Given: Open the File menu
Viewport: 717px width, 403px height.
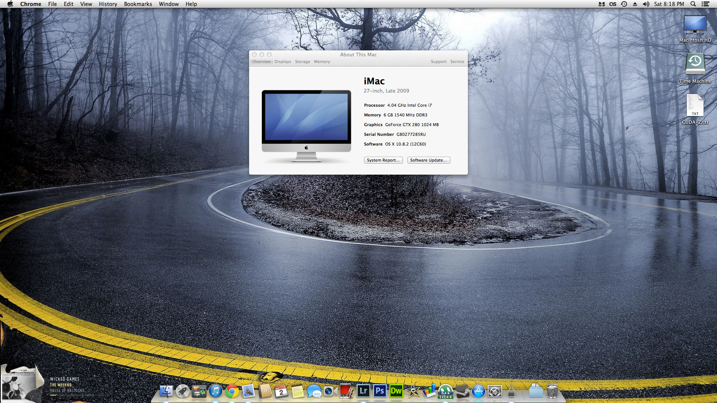Looking at the screenshot, I should [52, 4].
